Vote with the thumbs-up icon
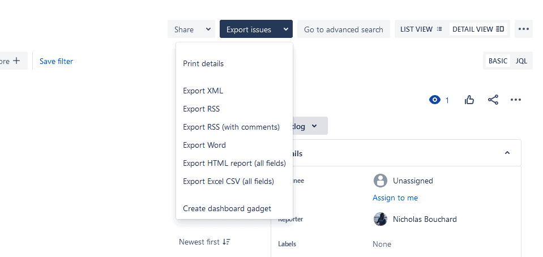The width and height of the screenshot is (543, 257). (x=469, y=100)
